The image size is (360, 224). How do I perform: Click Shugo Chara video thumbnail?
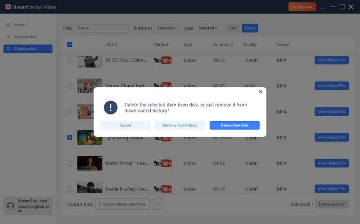pos(90,86)
